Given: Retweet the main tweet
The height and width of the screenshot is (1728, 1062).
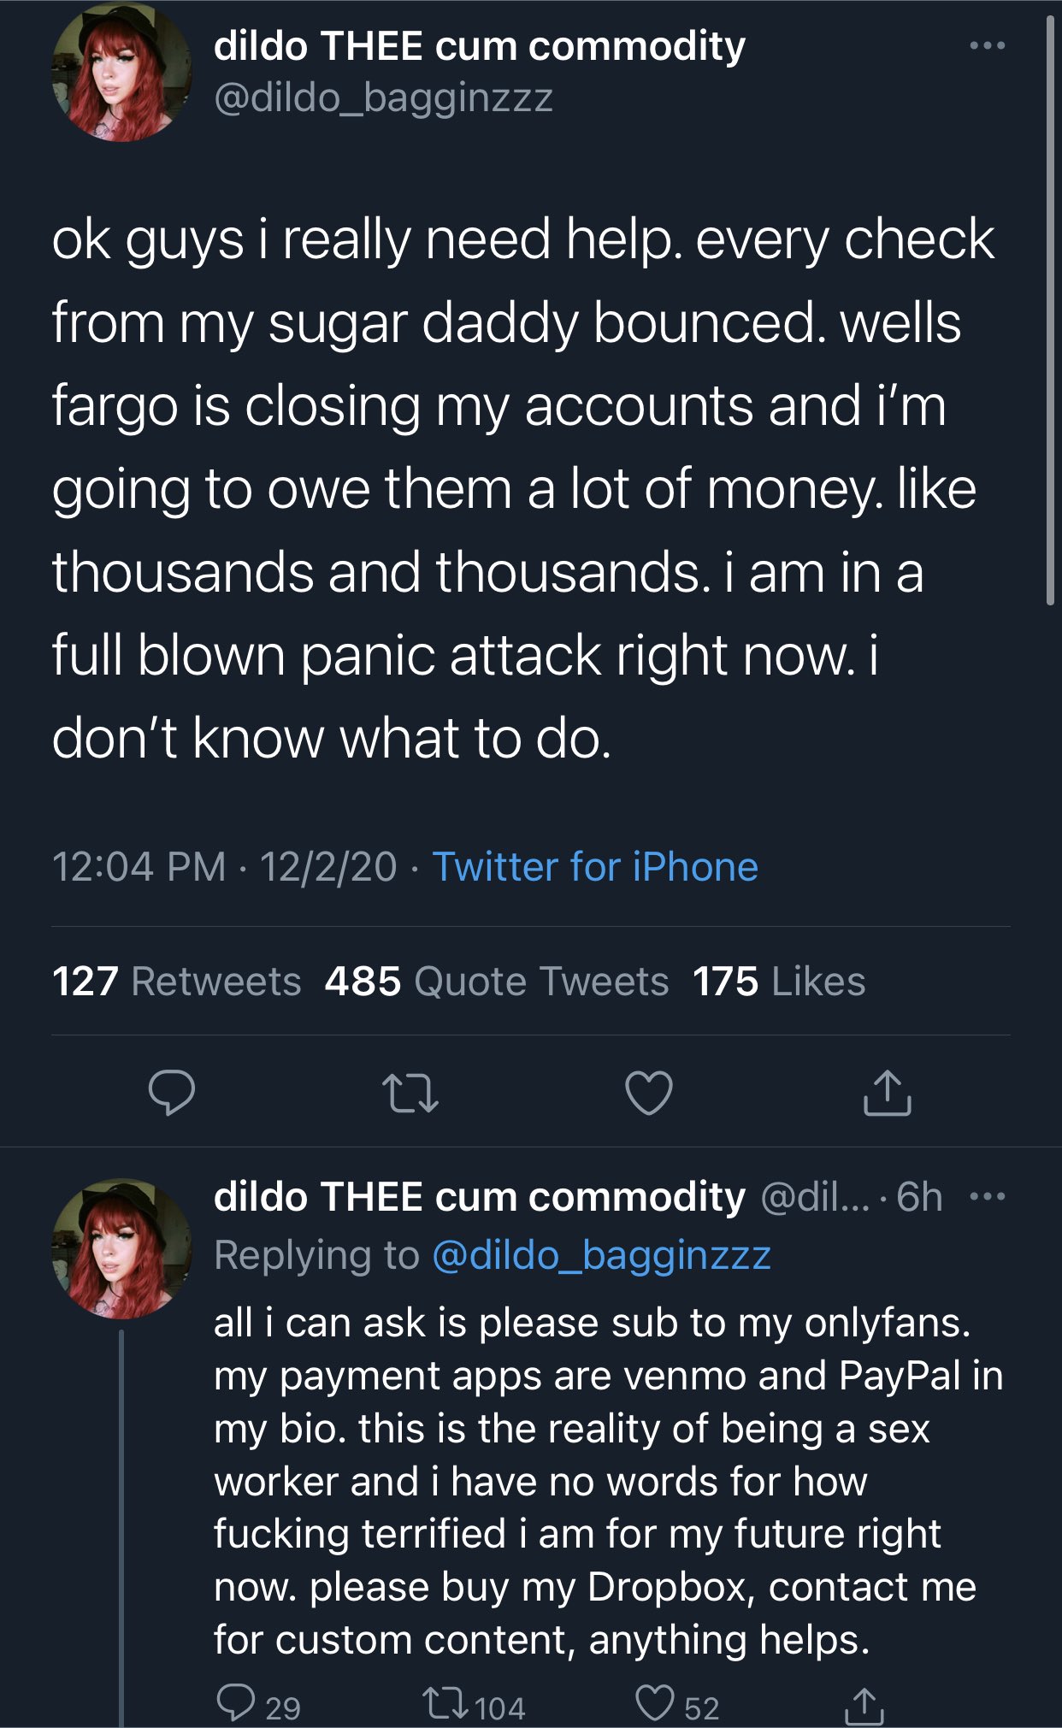Looking at the screenshot, I should (410, 1094).
